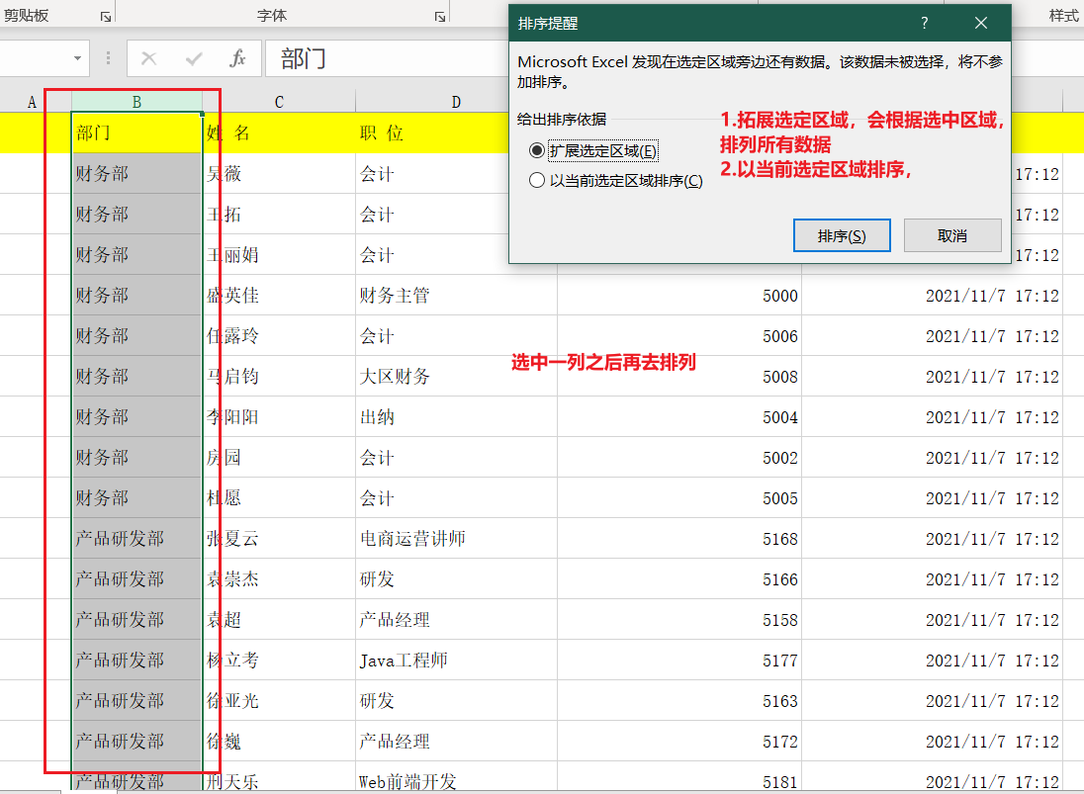Open the font group dialog launcher
1084x794 pixels.
(x=440, y=17)
